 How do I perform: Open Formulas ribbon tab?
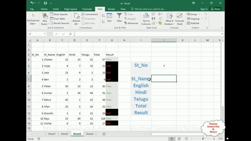pyautogui.click(x=87, y=9)
